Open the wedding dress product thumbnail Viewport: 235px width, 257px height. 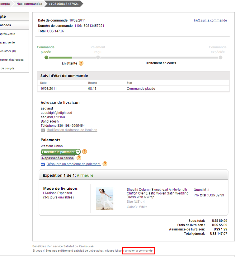pyautogui.click(x=105, y=198)
